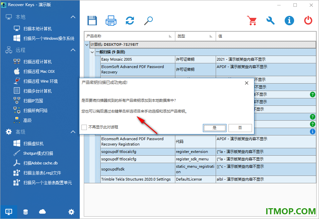This screenshot has width=319, height=219.
Task: Select Elcomsoft Advanced PDF Password Recovery Registration row
Action: tap(208, 142)
